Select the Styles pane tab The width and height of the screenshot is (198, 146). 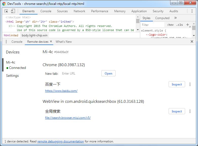click(146, 18)
